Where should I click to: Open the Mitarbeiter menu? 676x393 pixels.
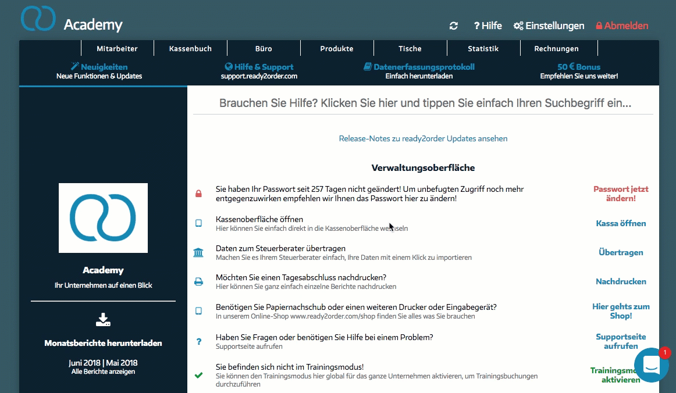point(118,48)
